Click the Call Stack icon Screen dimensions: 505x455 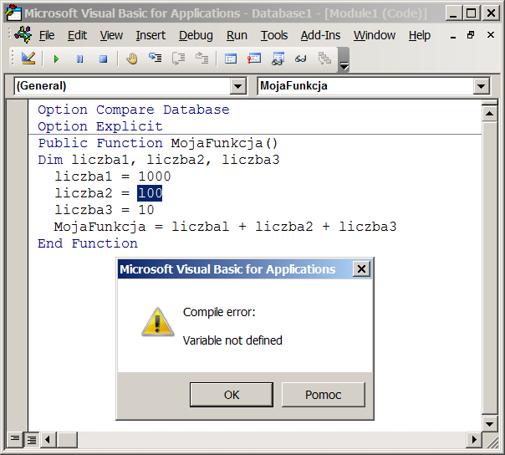(x=324, y=59)
